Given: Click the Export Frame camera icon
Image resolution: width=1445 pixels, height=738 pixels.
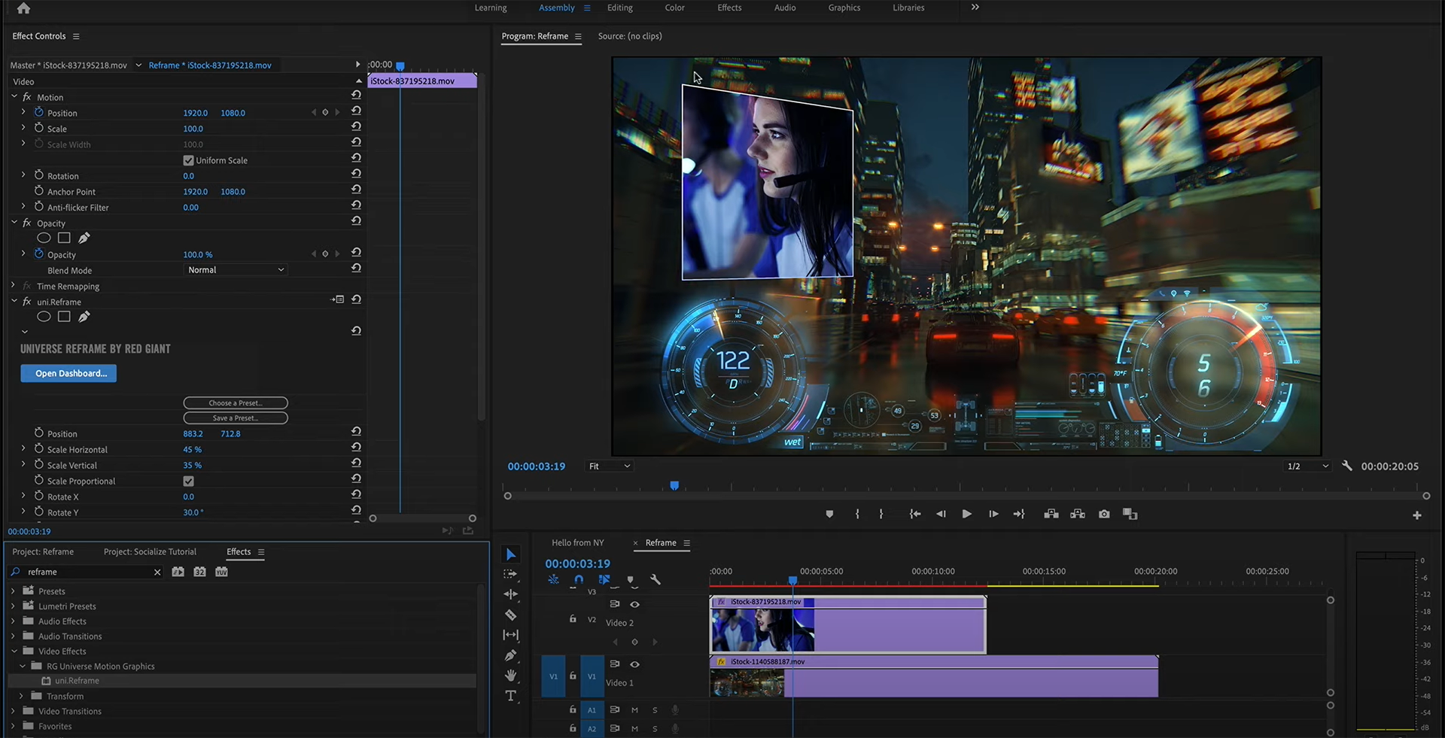Looking at the screenshot, I should click(x=1104, y=514).
